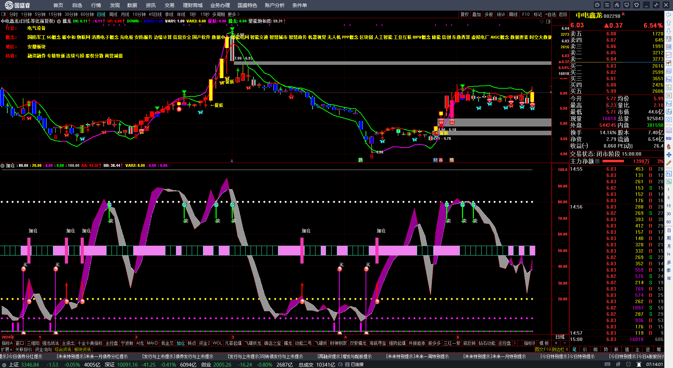Viewport: 673px width, 368px height.
Task: Switch to the MAKD indicator tab
Action: (x=152, y=343)
